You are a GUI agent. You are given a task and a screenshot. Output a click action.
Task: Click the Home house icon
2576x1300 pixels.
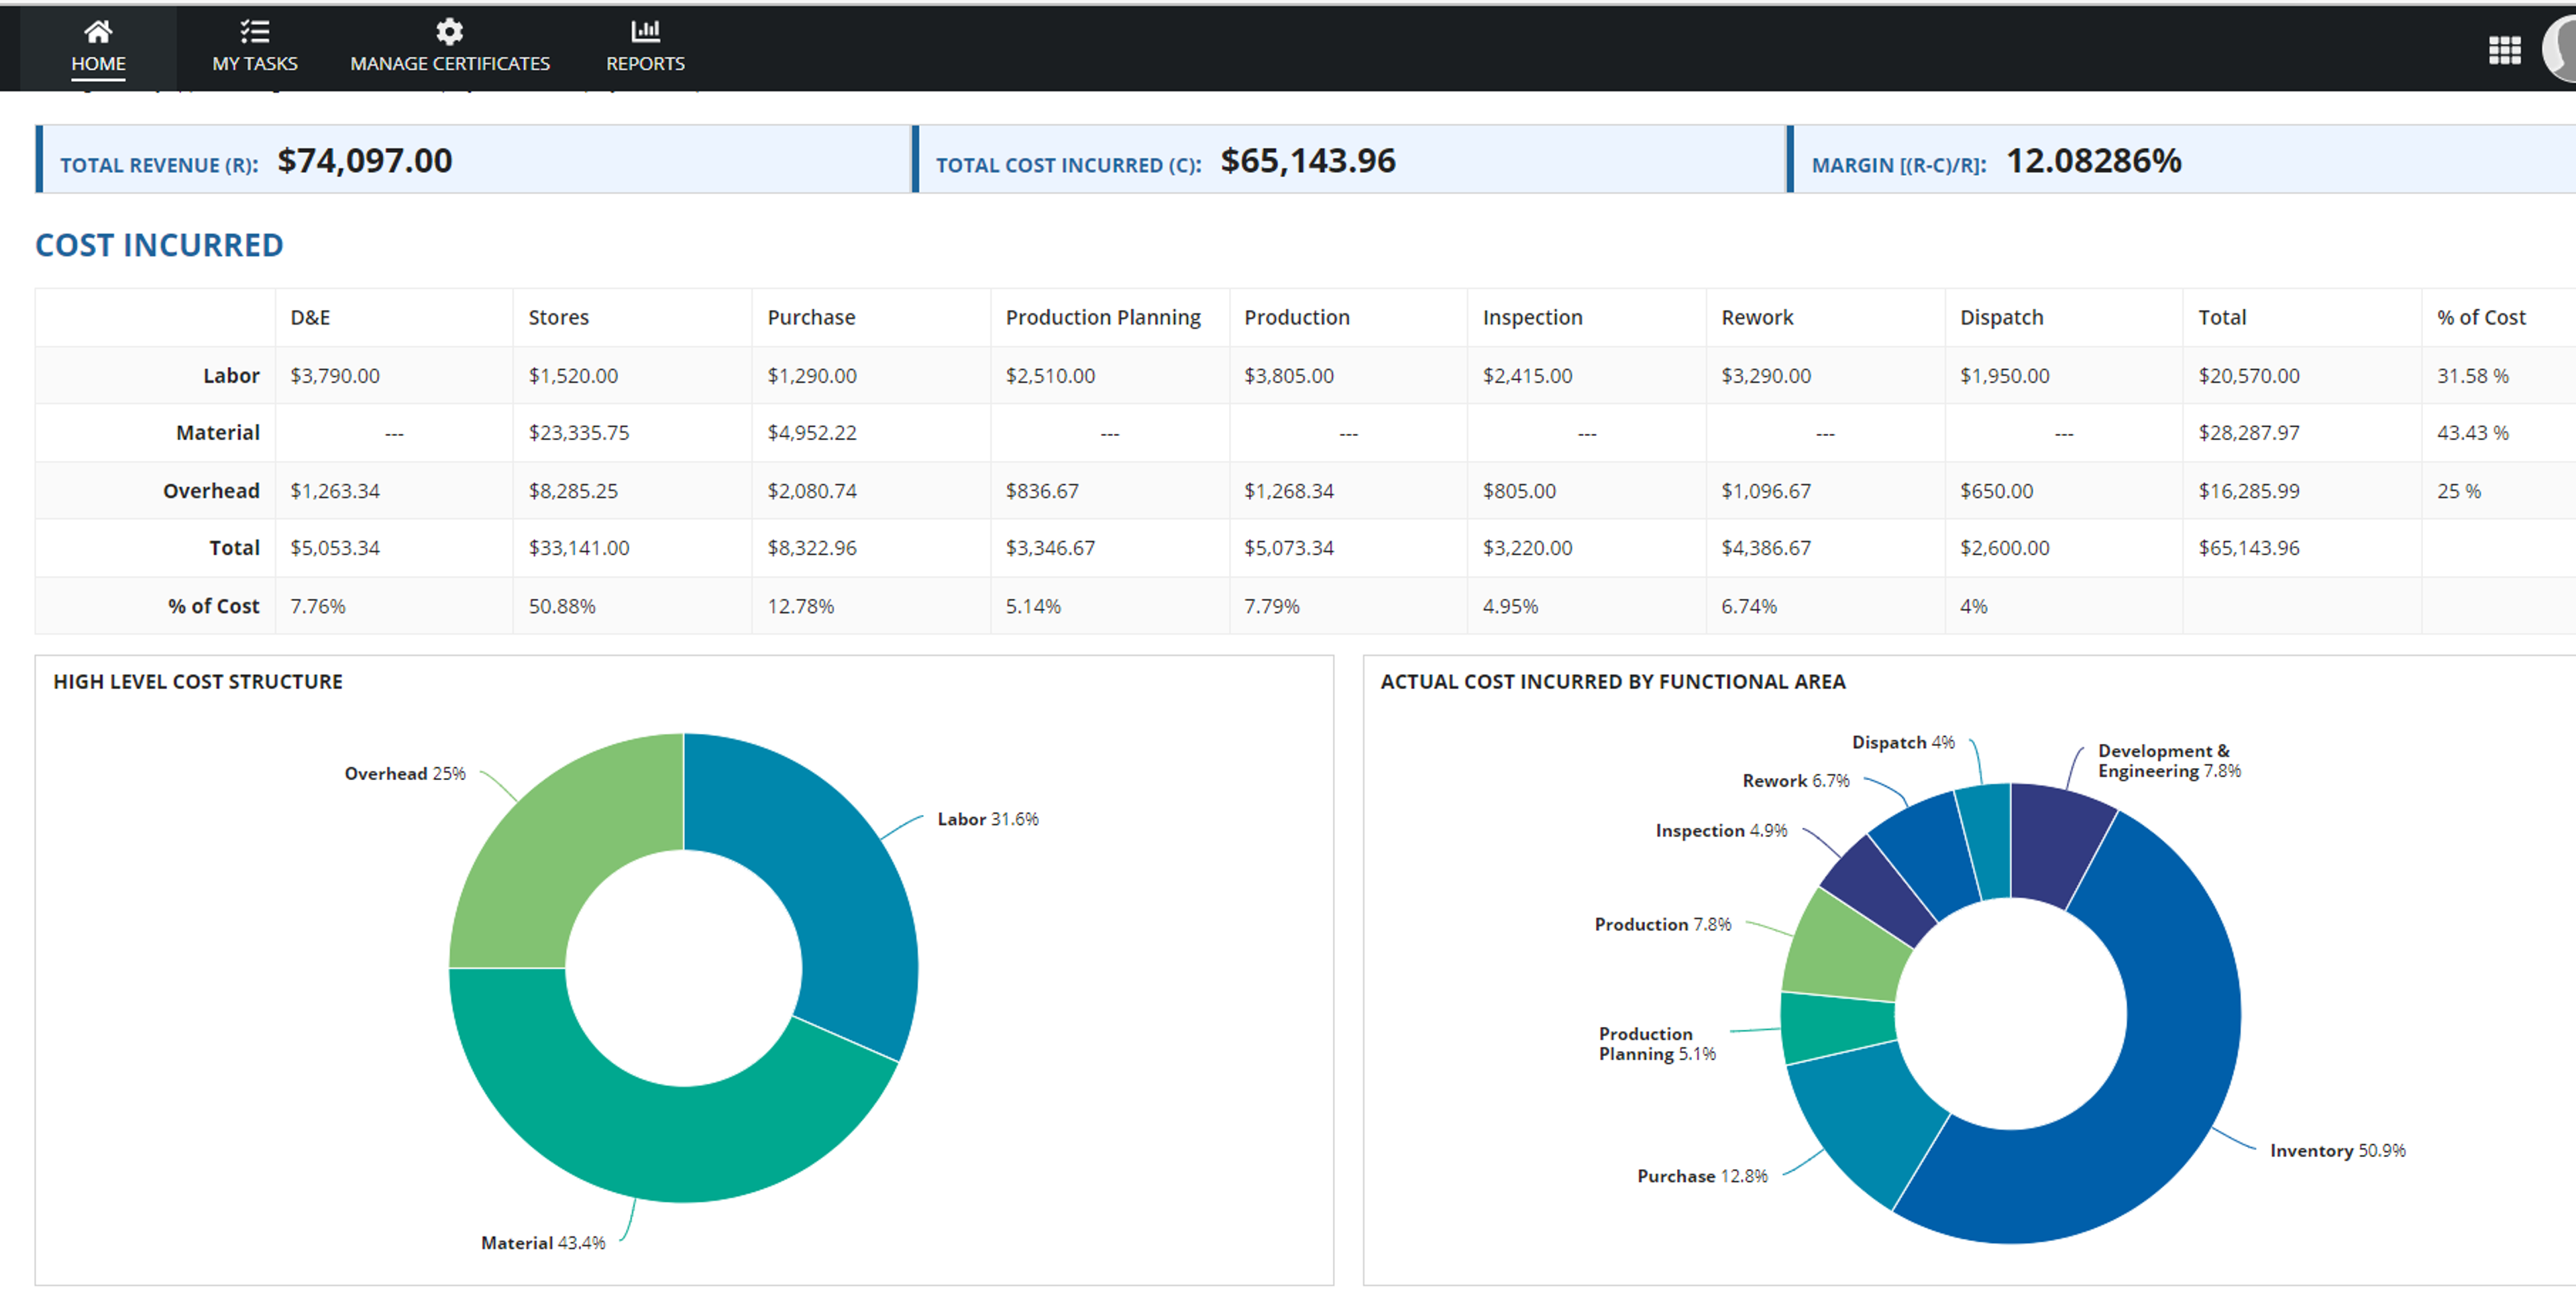[x=98, y=31]
